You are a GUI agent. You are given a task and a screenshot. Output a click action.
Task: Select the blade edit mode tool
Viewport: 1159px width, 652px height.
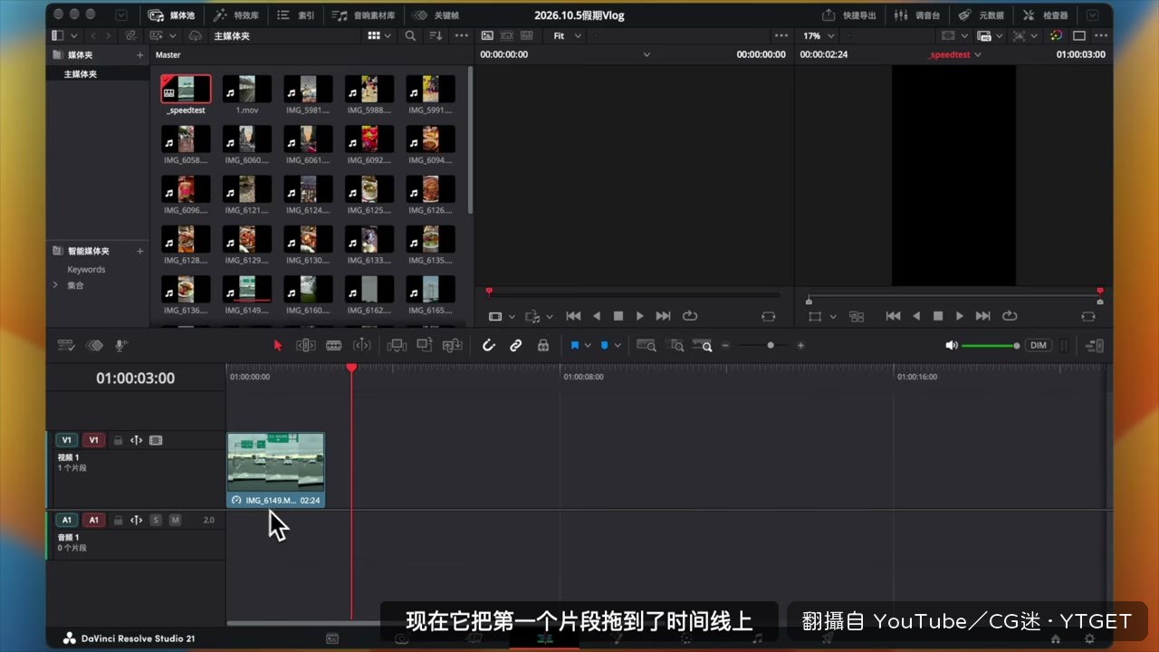pyautogui.click(x=333, y=345)
